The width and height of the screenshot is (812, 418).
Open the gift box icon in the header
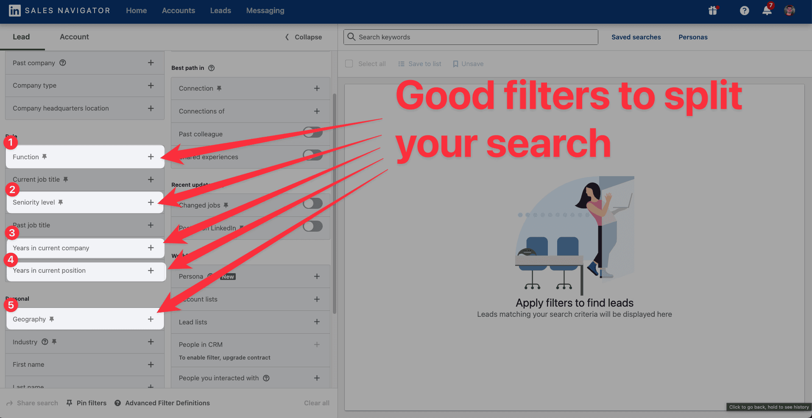(x=713, y=11)
